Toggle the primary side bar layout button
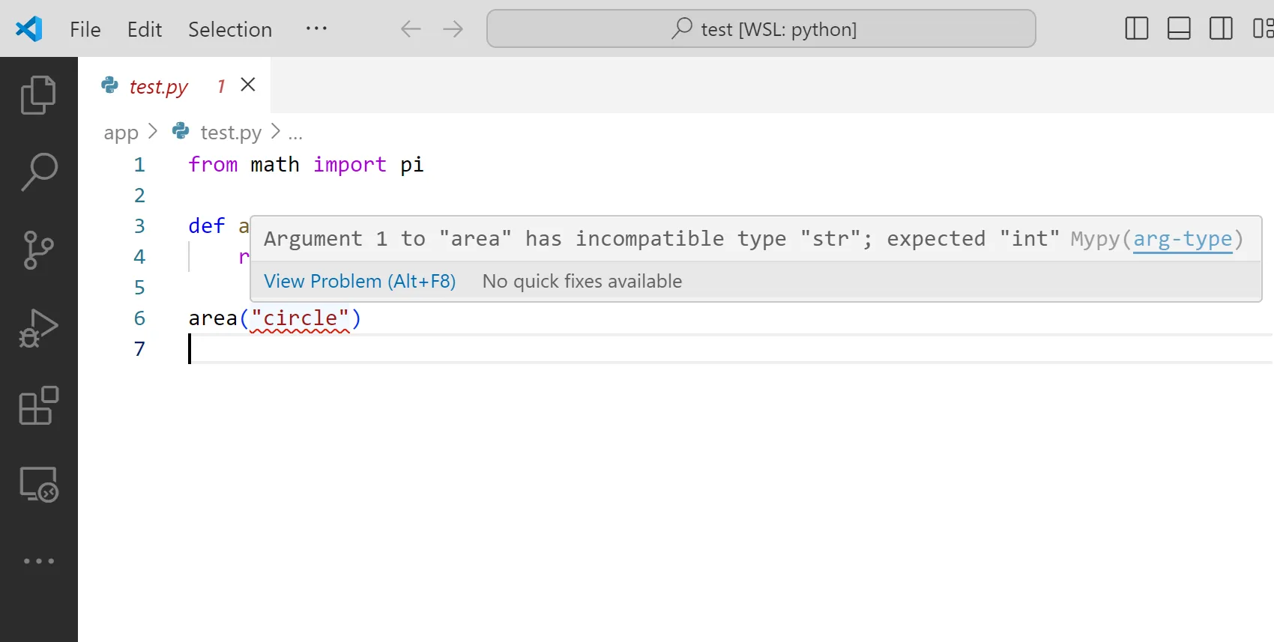 click(x=1136, y=28)
